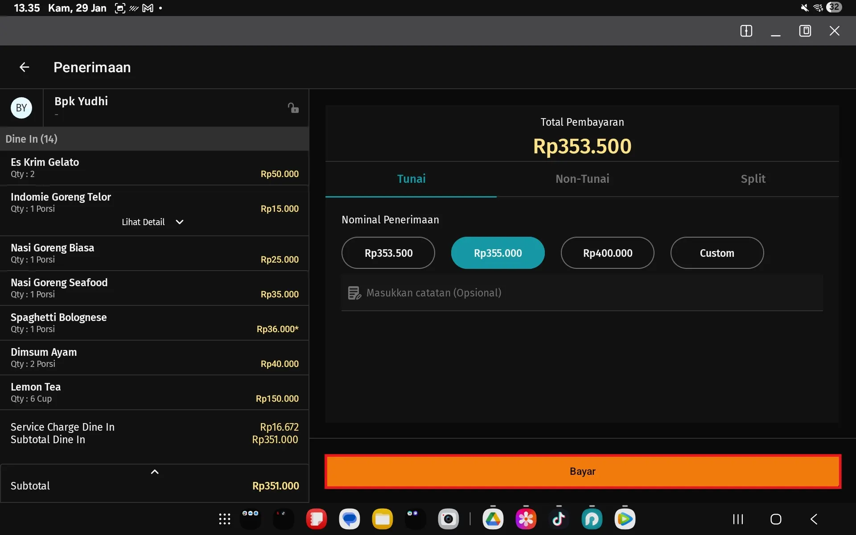Open the app drawer grid icon
Viewport: 856px width, 535px height.
(224, 519)
